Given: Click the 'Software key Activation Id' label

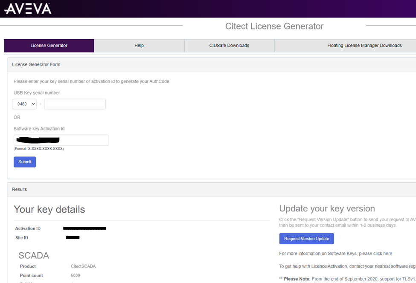Looking at the screenshot, I should coord(39,129).
